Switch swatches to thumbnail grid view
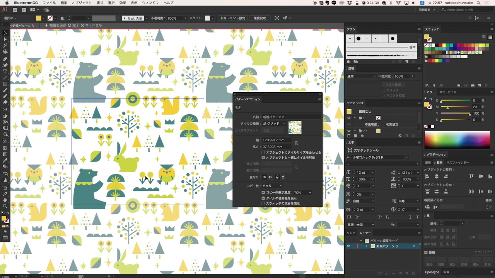 coord(490,37)
